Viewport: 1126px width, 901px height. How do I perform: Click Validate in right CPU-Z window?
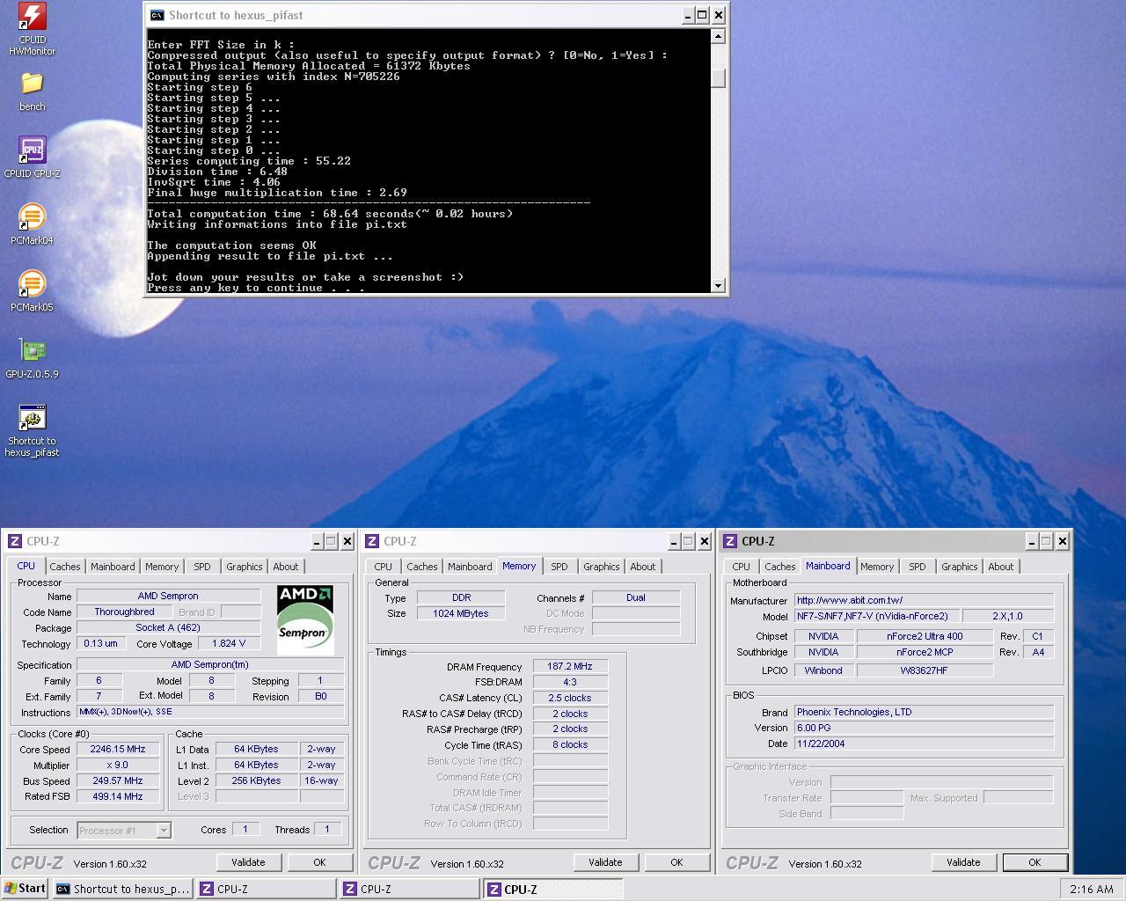coord(963,862)
